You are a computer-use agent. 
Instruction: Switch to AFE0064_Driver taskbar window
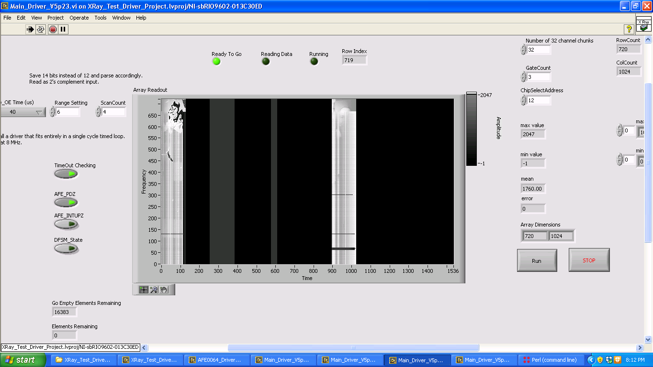point(218,360)
